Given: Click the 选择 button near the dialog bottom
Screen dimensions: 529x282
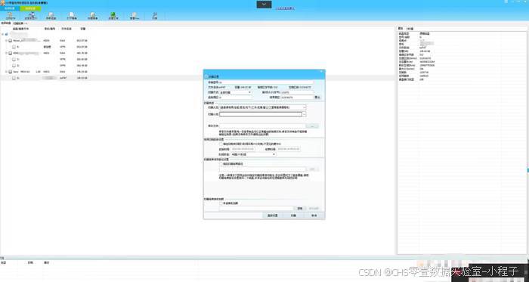Looking at the screenshot, I should click(x=300, y=209).
